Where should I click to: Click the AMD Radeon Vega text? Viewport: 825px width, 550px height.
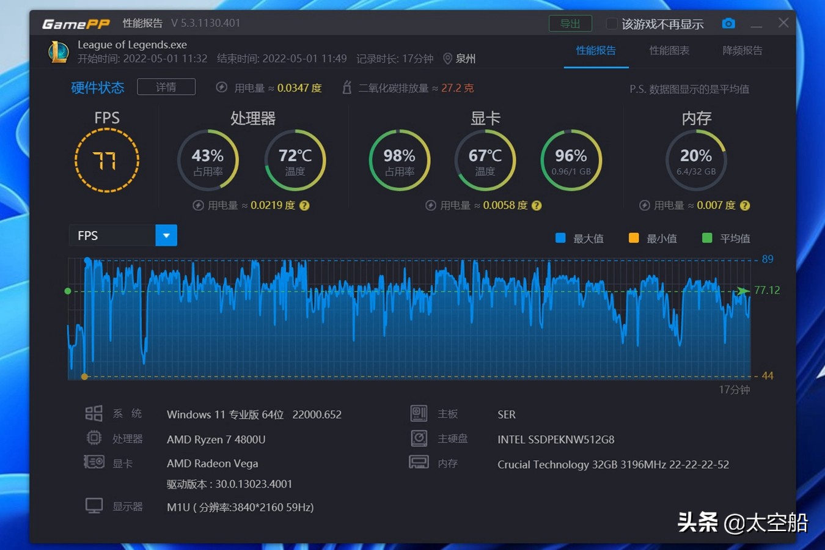213,463
